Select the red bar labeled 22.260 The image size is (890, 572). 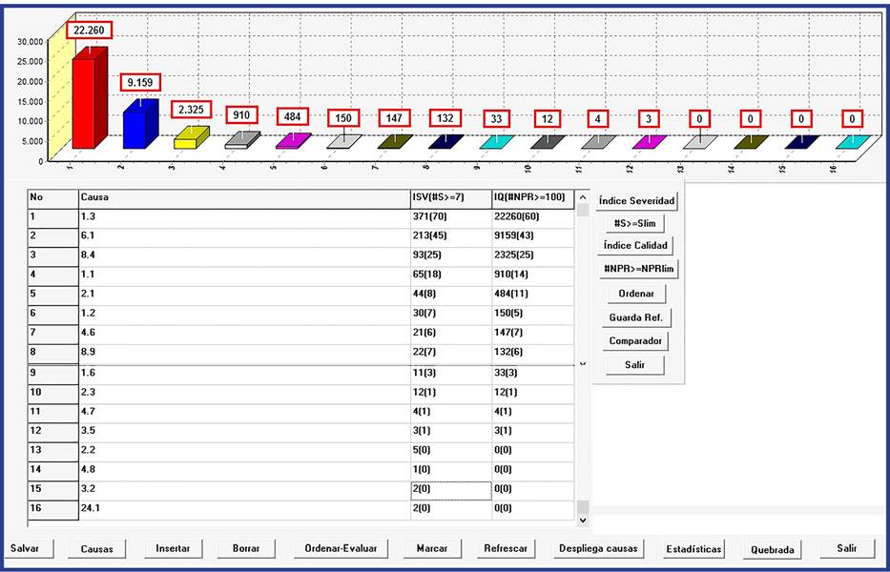click(84, 100)
